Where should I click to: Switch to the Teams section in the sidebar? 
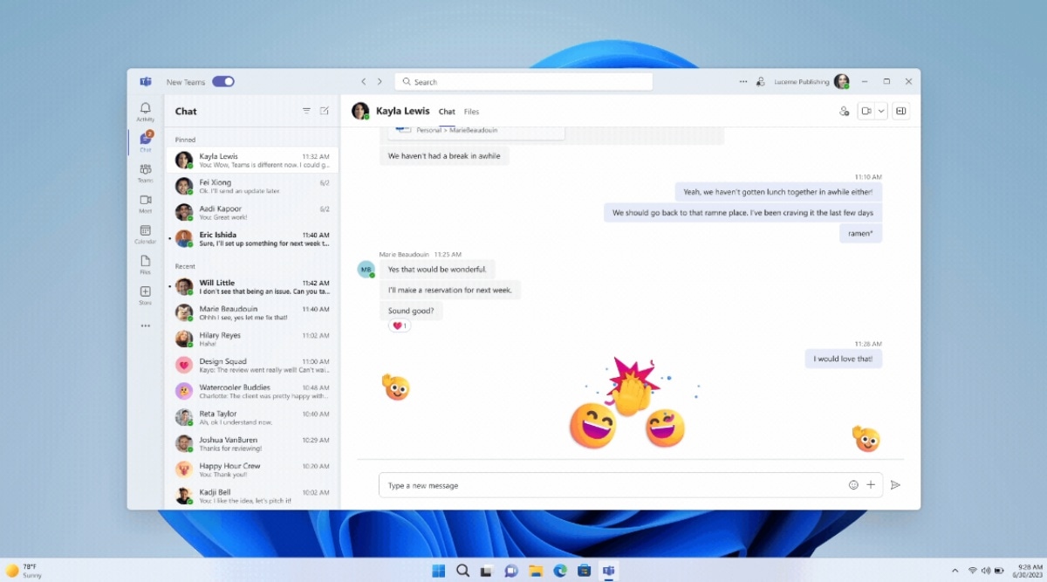point(145,170)
